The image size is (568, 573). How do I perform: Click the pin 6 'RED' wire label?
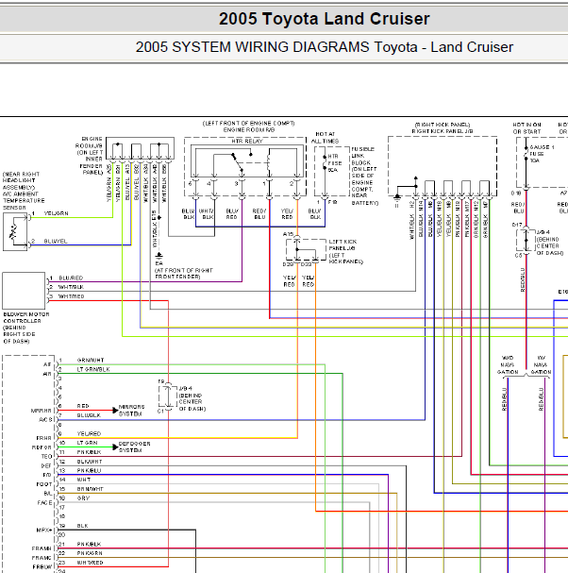pos(83,406)
